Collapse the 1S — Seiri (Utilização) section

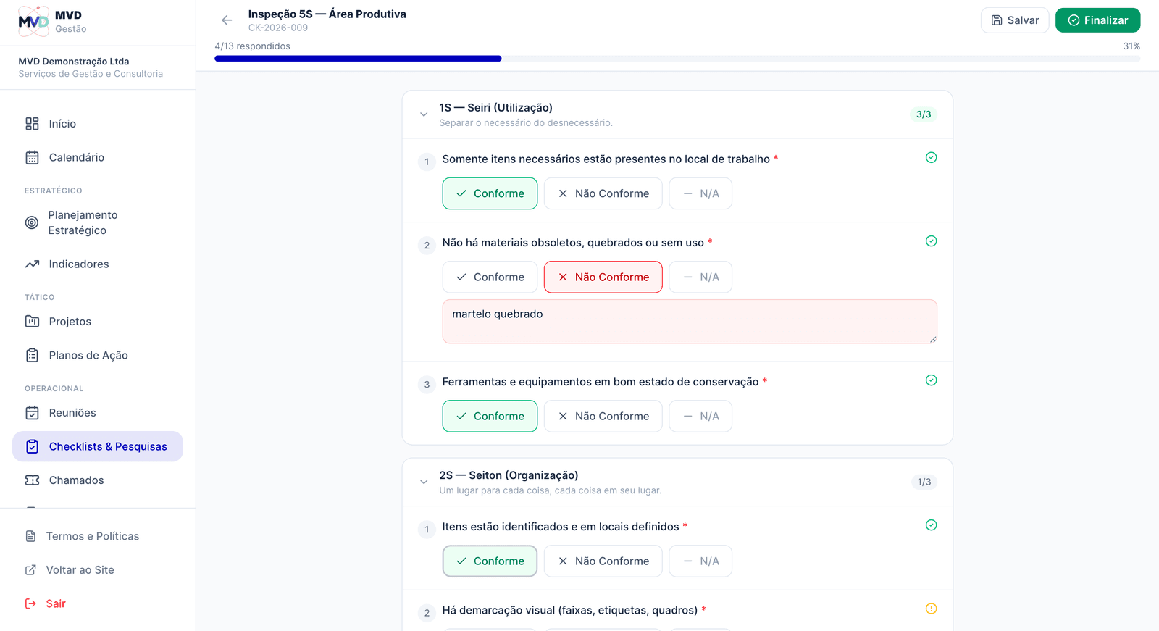tap(424, 114)
